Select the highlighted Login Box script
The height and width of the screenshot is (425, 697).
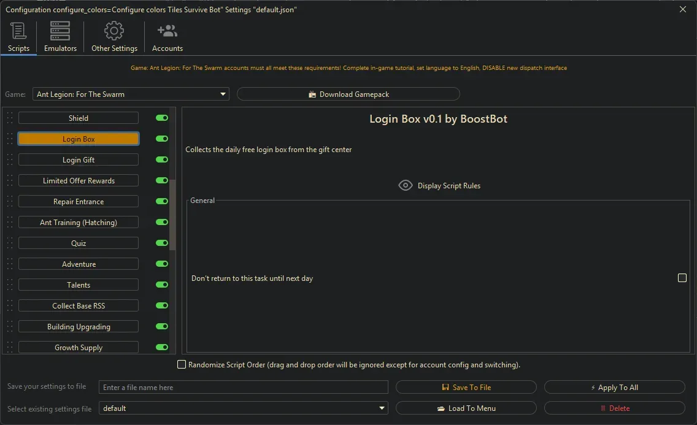click(x=79, y=139)
